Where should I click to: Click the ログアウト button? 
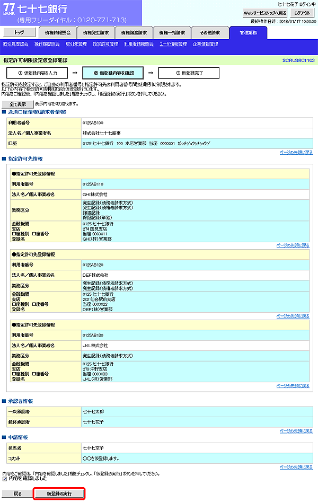coord(303,13)
